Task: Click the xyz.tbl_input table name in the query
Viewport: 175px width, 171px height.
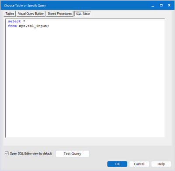Action: coord(33,26)
